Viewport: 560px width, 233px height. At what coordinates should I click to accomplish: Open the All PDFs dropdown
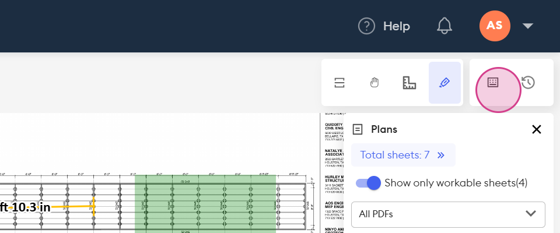[448, 214]
